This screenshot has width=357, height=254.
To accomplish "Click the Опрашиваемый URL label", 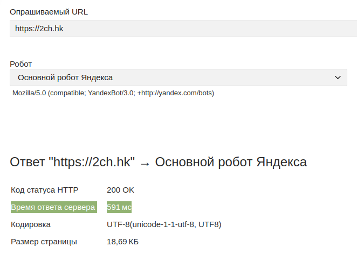I will (x=49, y=12).
